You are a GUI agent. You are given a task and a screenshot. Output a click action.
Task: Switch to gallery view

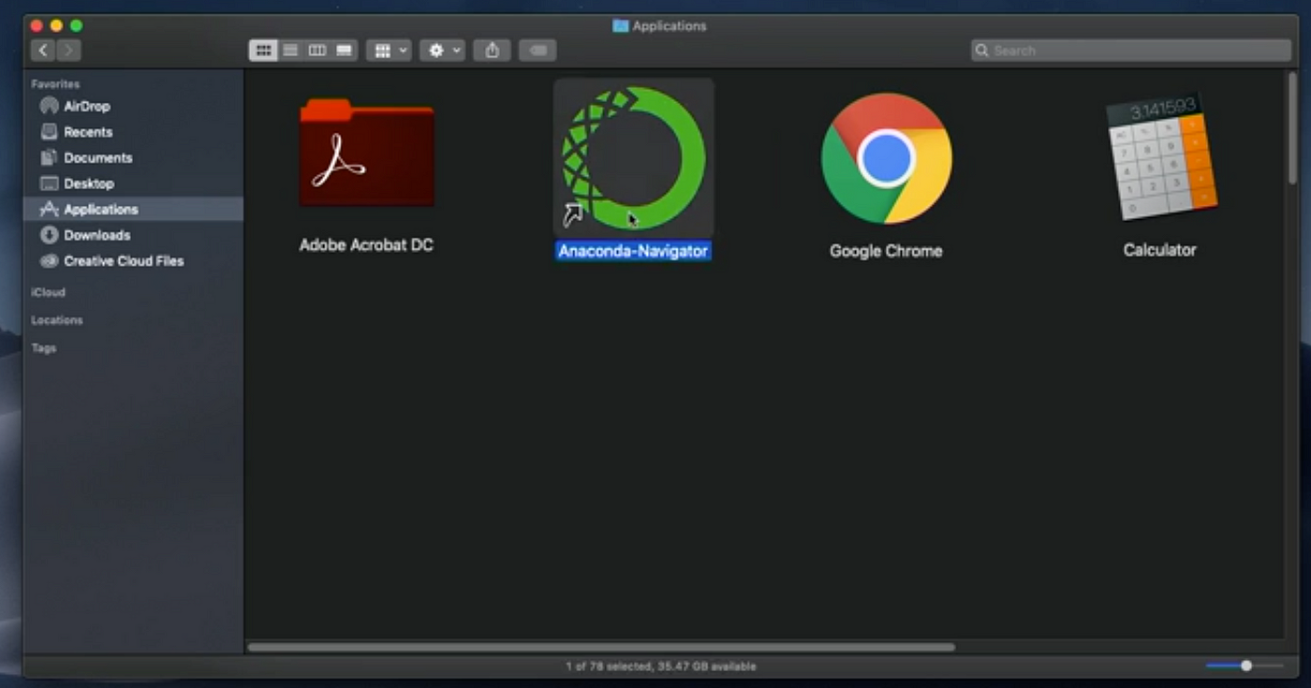tap(344, 51)
